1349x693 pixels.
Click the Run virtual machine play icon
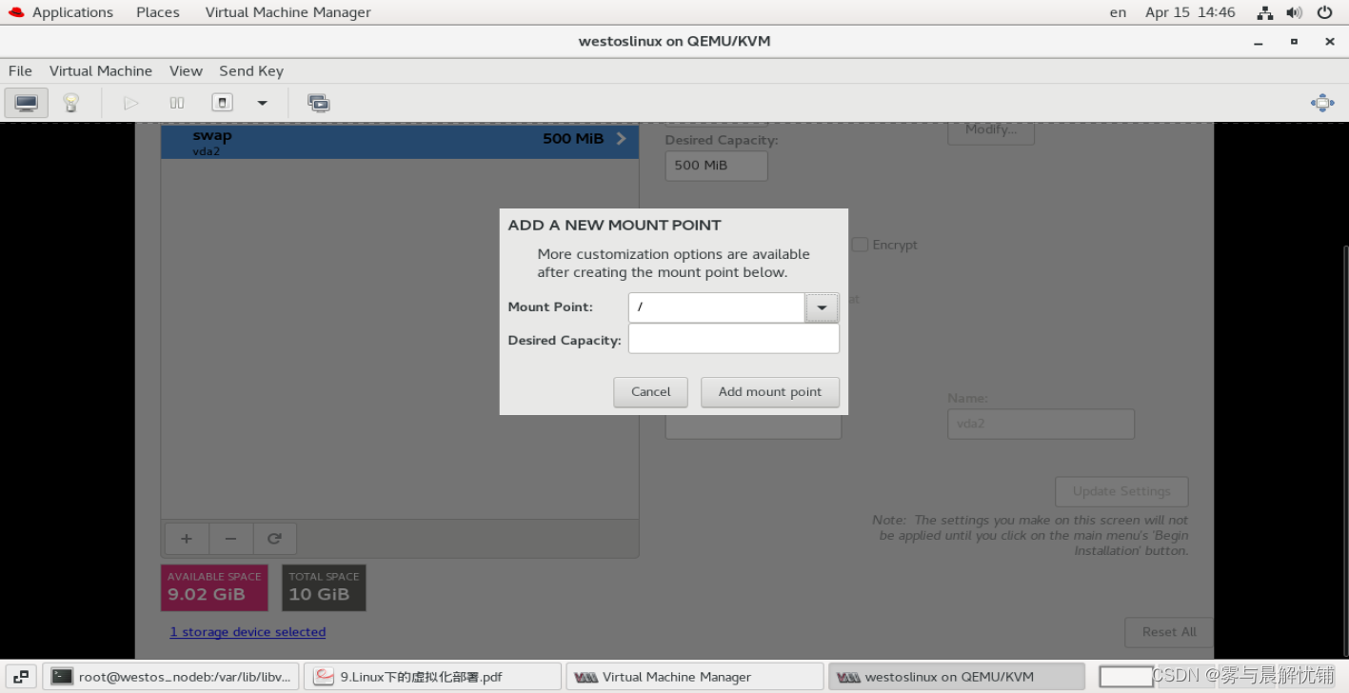[x=130, y=102]
